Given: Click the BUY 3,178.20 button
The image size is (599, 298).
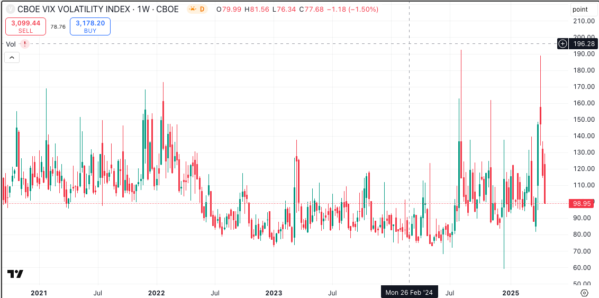Looking at the screenshot, I should (90, 27).
